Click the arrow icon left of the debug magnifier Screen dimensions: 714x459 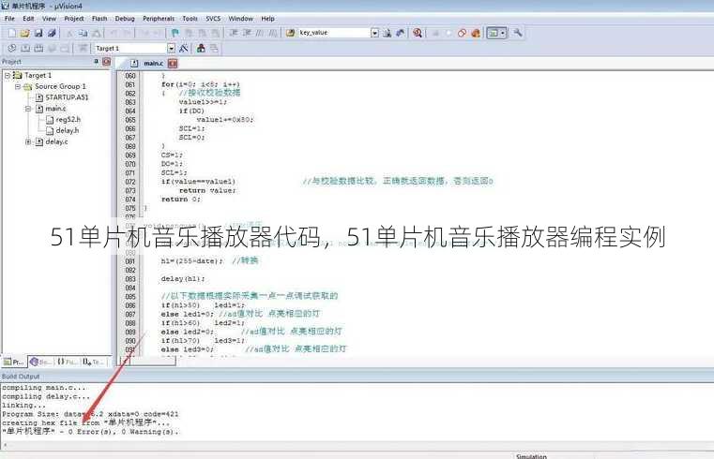(x=401, y=33)
